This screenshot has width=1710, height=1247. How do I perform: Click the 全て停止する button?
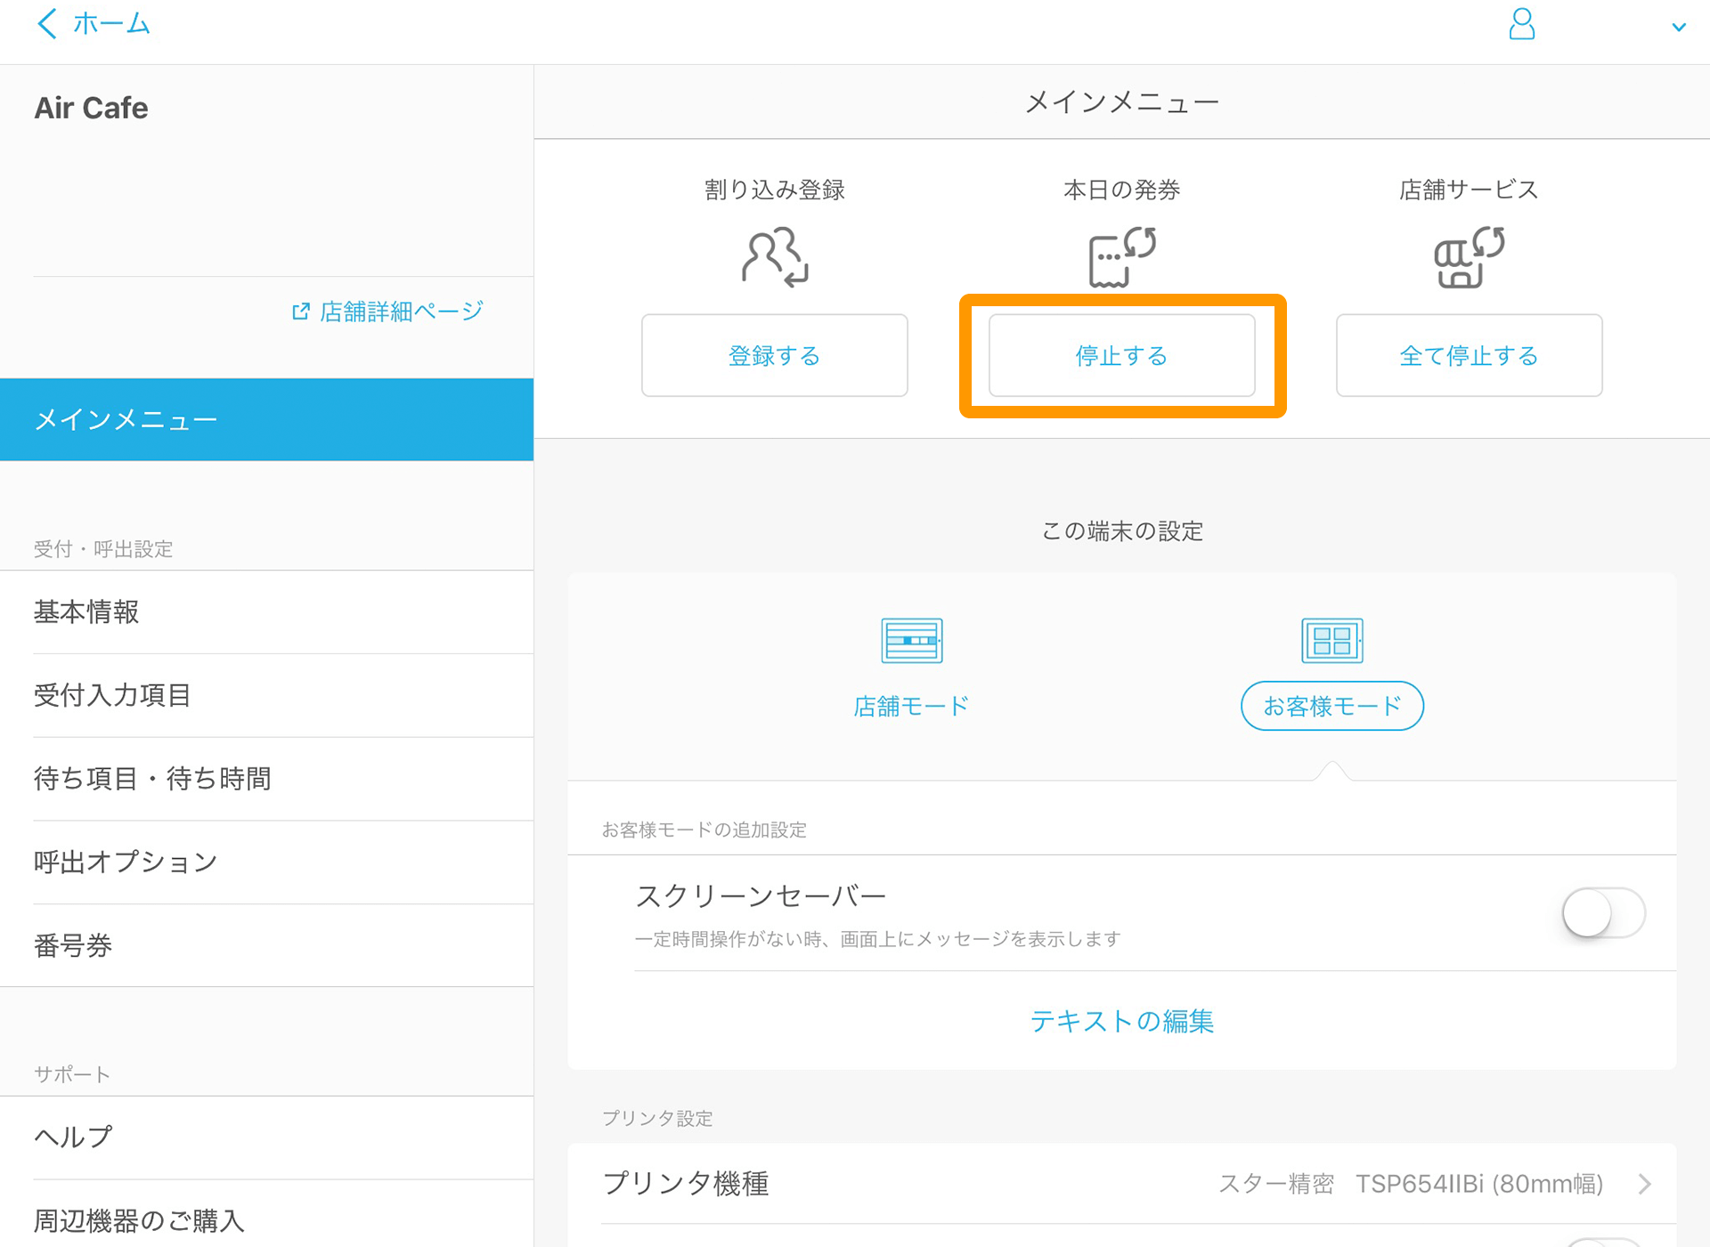[1470, 355]
